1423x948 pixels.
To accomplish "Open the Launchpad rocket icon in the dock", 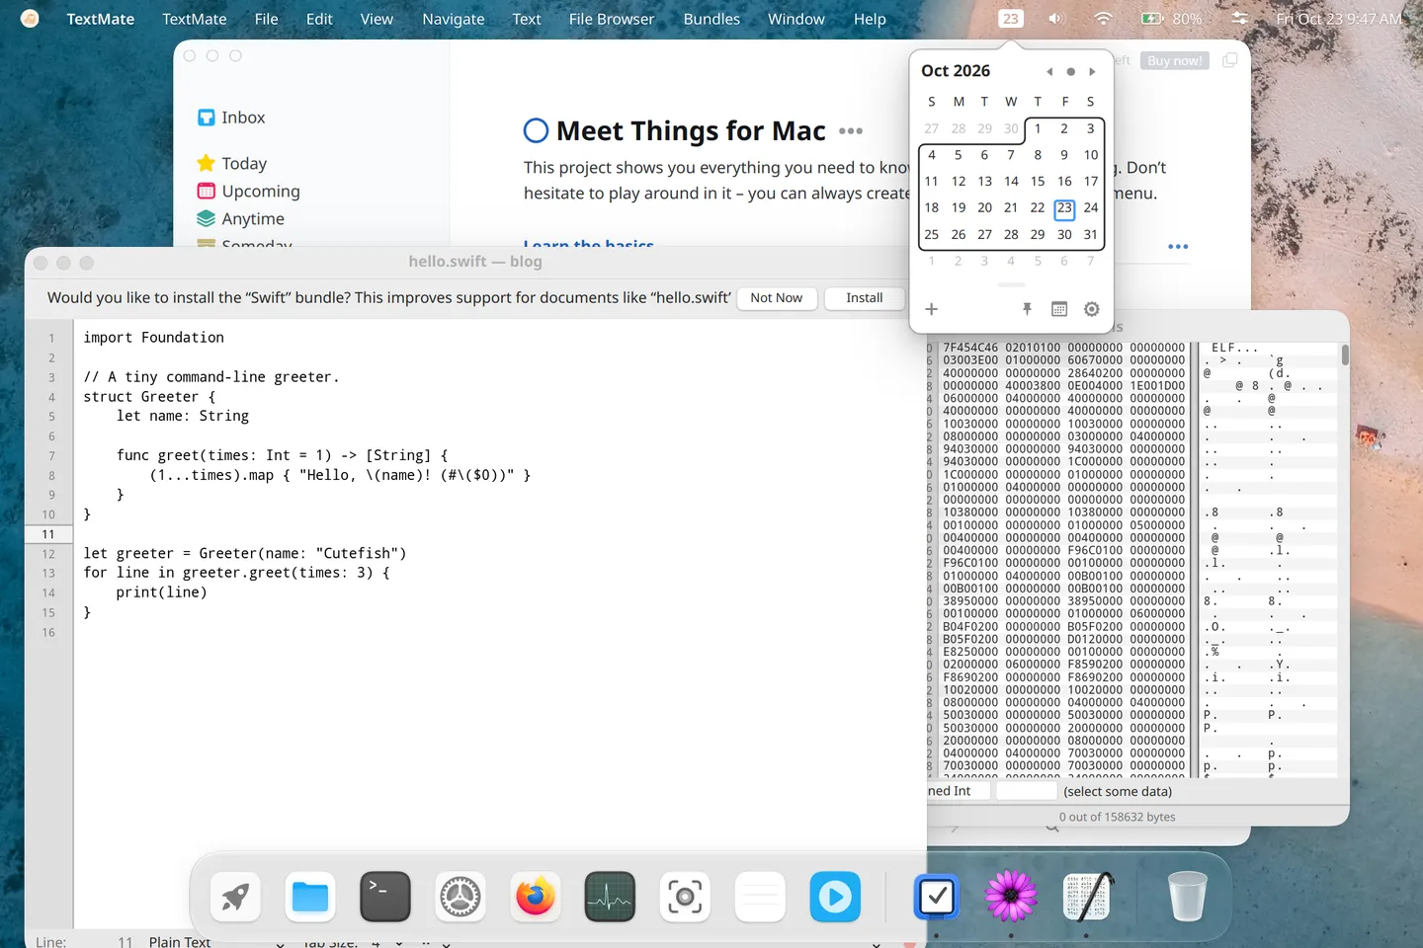I will [x=235, y=897].
